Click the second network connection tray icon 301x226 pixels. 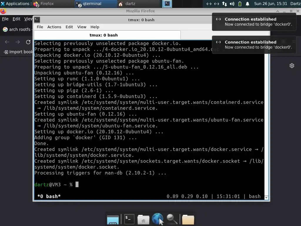[x=217, y=4]
